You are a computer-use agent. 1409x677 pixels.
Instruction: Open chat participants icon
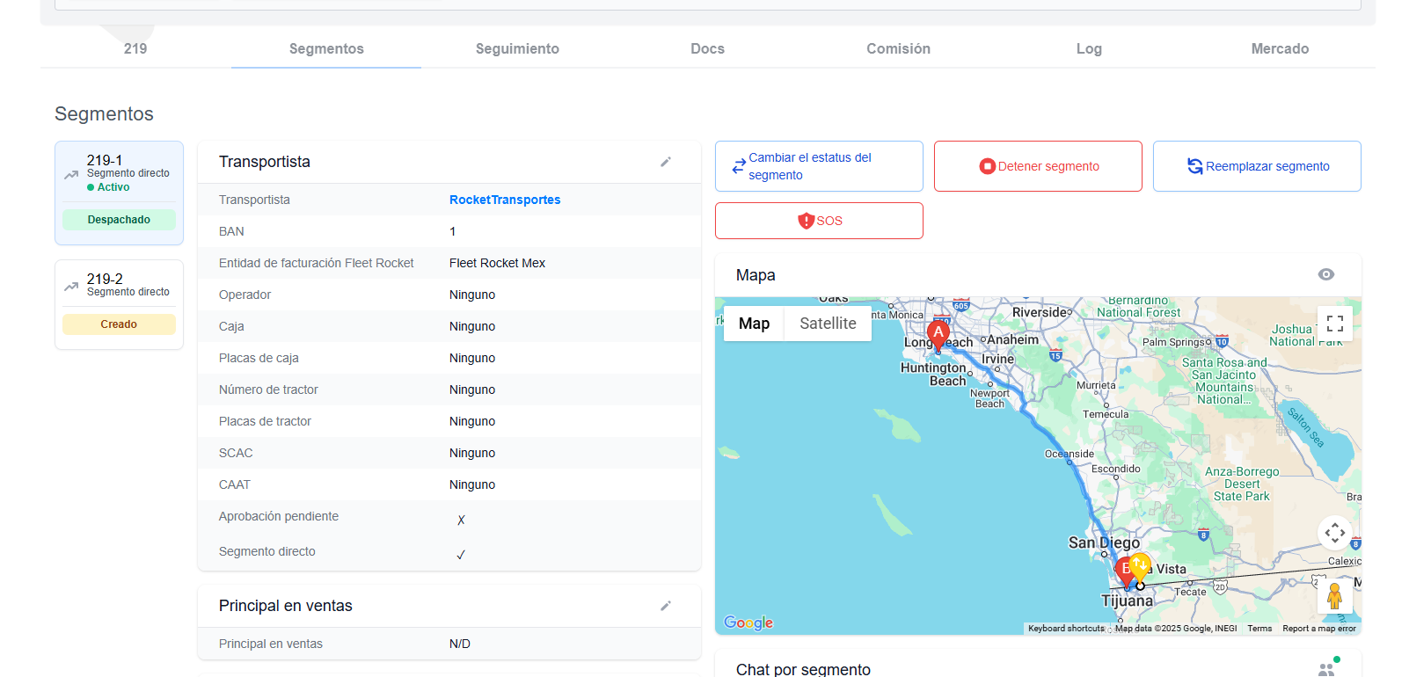click(1327, 668)
